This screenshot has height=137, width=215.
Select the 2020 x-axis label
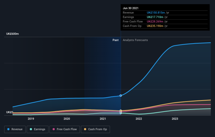[67, 119]
